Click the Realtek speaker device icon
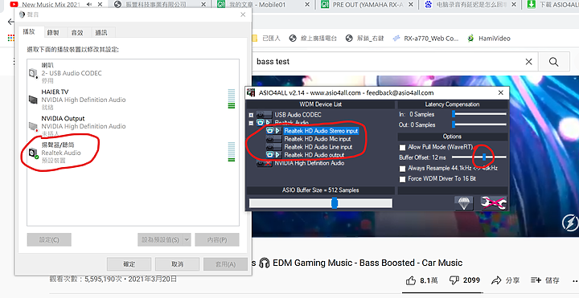This screenshot has width=579, height=298. 33,153
